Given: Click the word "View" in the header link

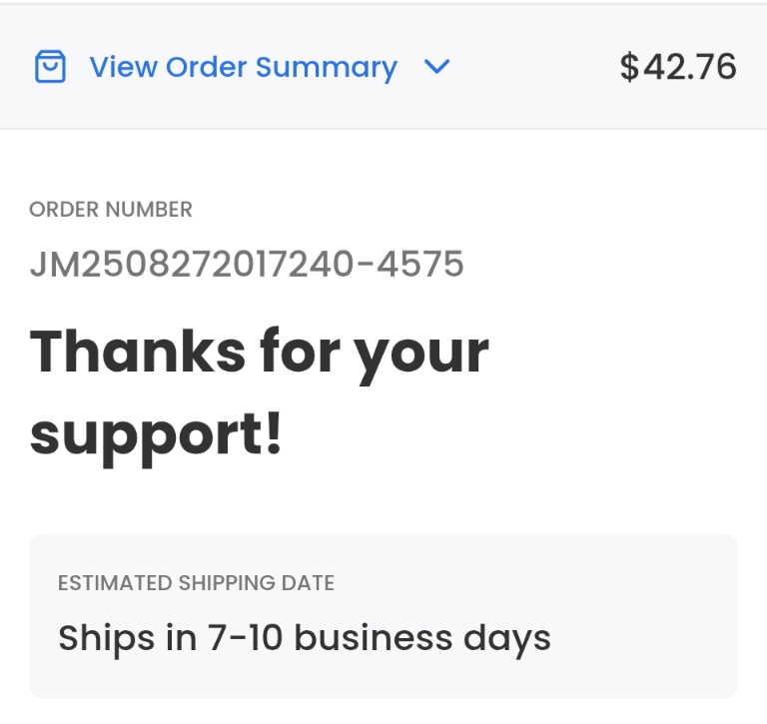Looking at the screenshot, I should point(123,68).
